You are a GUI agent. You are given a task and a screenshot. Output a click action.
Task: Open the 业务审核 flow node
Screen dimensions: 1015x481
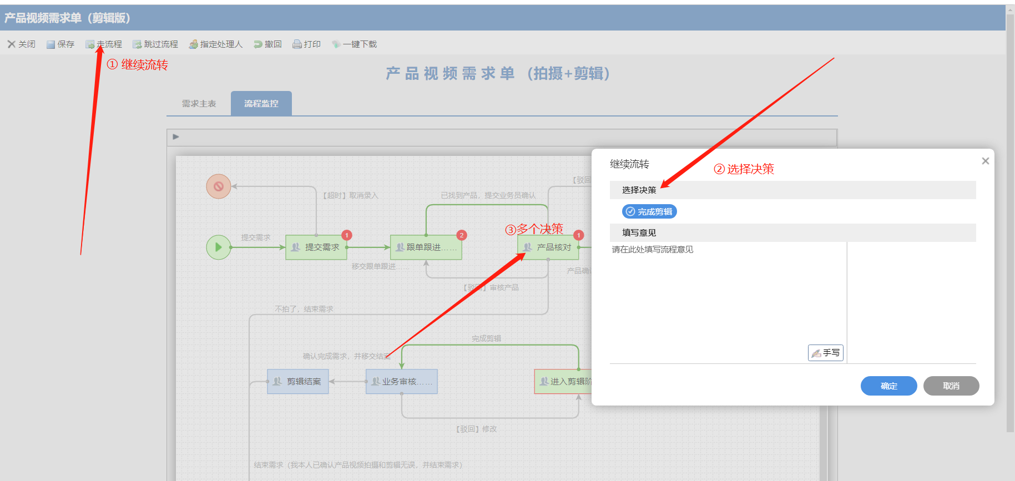pos(402,382)
